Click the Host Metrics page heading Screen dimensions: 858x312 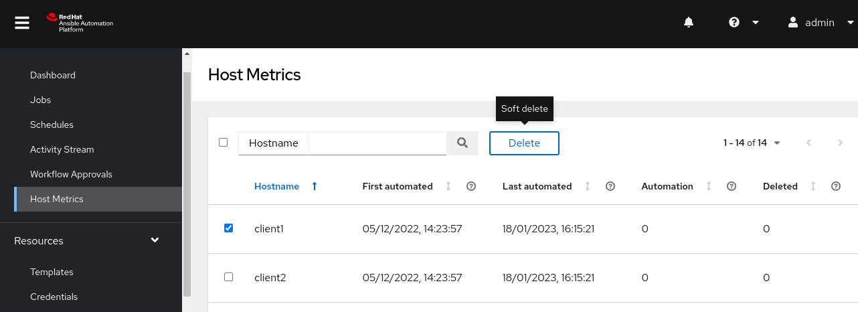coord(254,74)
